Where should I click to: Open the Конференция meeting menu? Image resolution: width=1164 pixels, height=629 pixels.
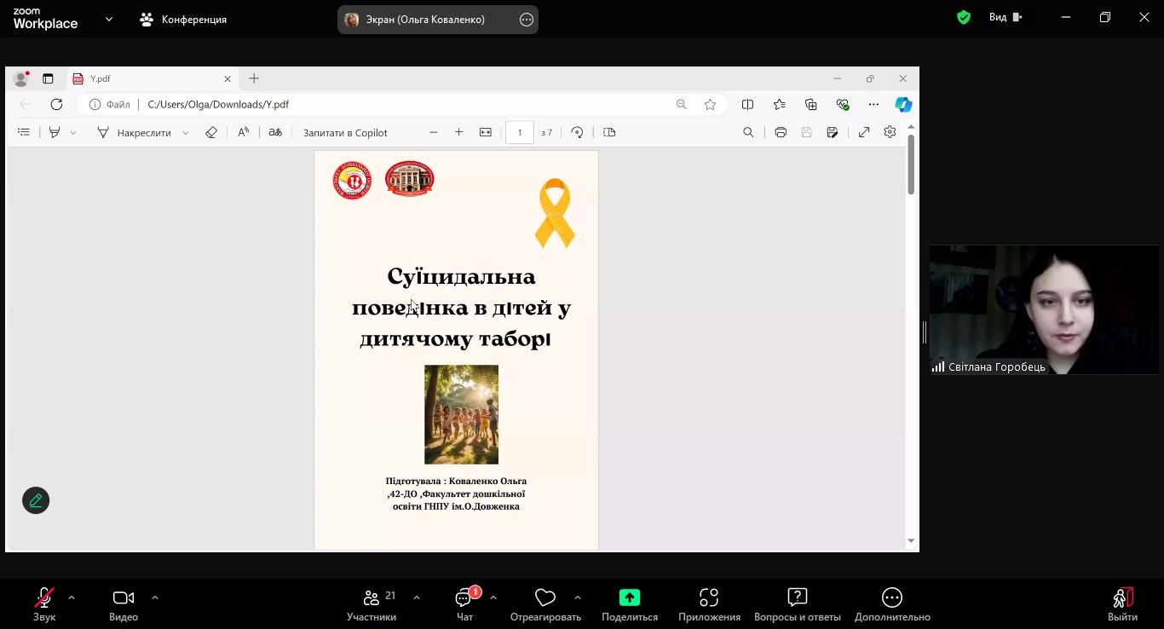tap(184, 20)
